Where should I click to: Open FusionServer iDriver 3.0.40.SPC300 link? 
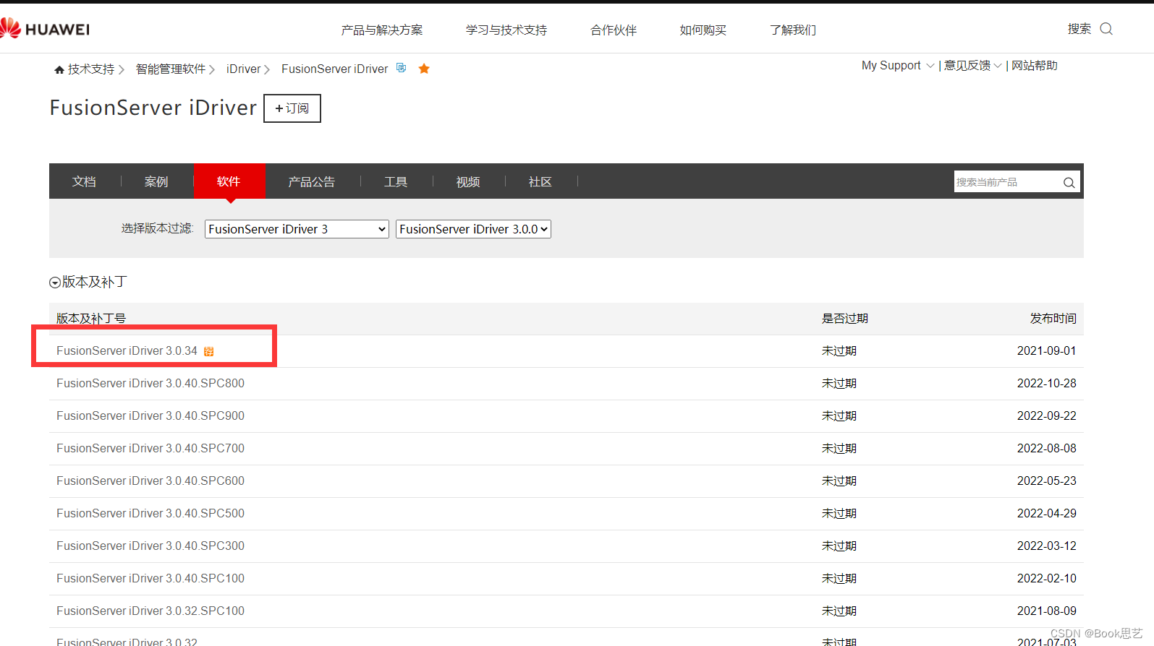[150, 546]
